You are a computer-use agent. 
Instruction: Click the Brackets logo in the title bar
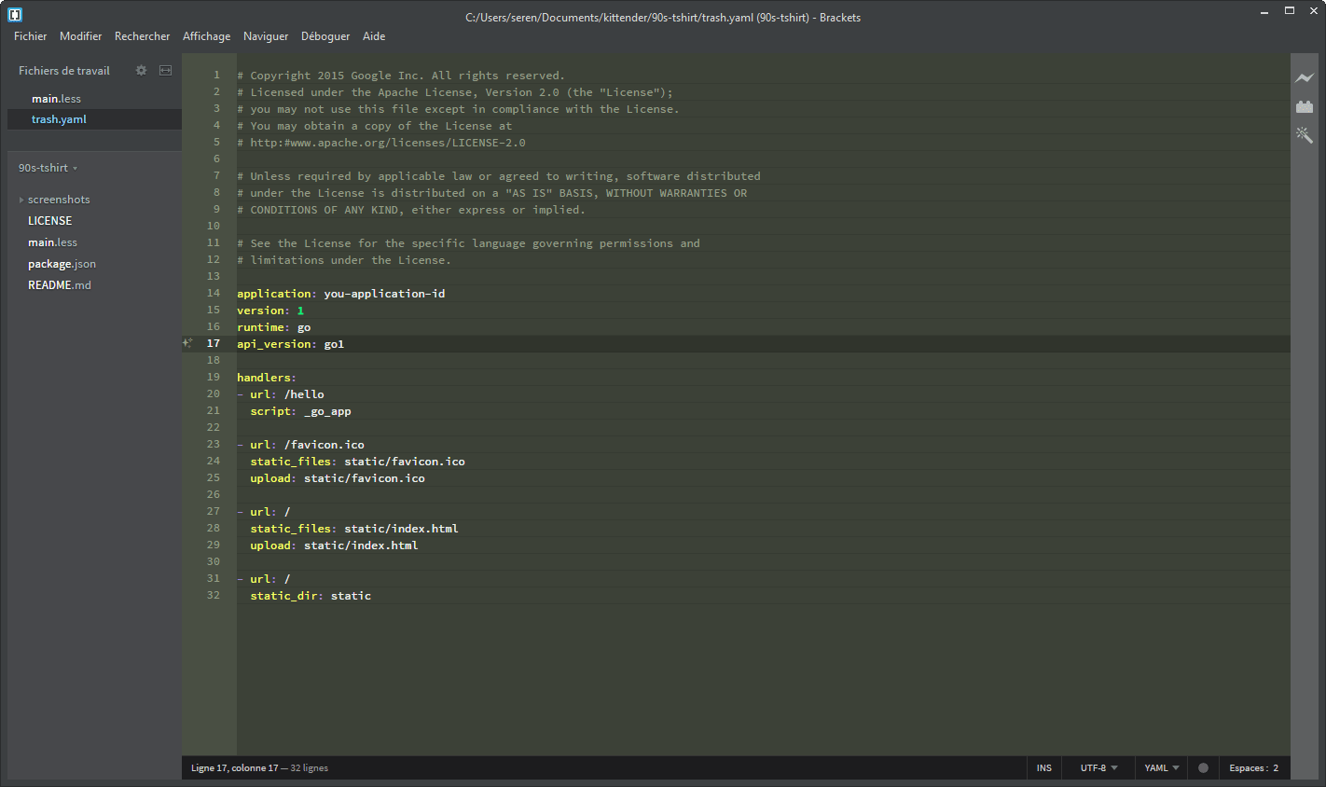tap(15, 14)
